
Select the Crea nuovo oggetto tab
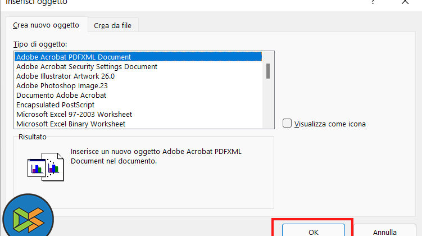[47, 25]
